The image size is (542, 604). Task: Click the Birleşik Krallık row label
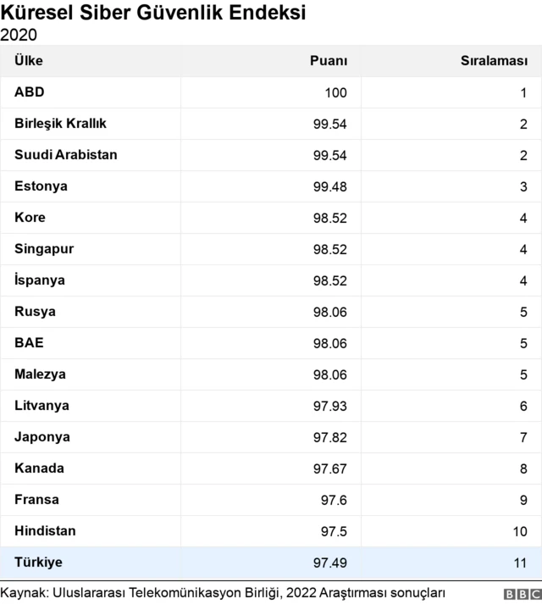(x=60, y=124)
